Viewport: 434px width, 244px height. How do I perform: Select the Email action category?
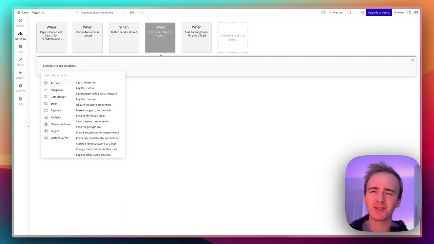[x=57, y=103]
